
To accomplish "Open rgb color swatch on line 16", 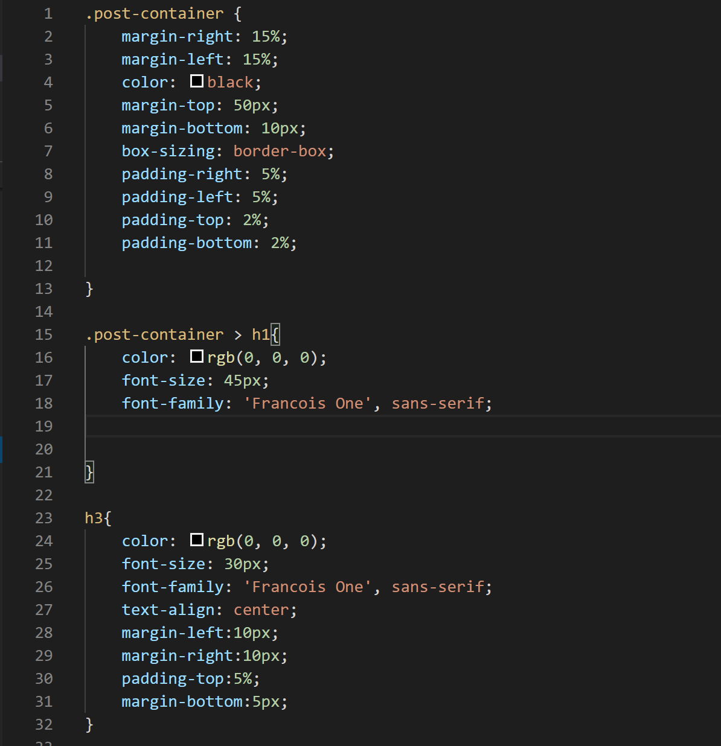I will pyautogui.click(x=197, y=356).
